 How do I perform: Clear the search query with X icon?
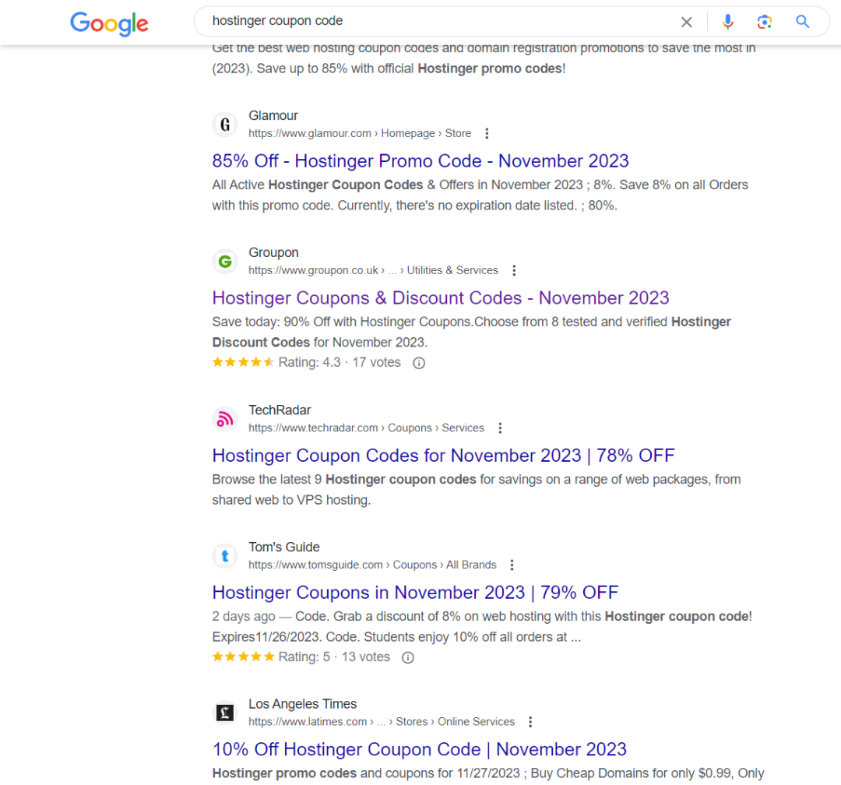pos(687,22)
